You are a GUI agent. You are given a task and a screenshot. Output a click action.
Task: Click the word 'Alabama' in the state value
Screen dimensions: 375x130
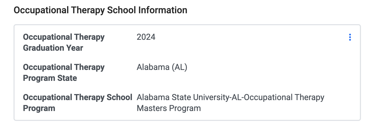pyautogui.click(x=153, y=67)
